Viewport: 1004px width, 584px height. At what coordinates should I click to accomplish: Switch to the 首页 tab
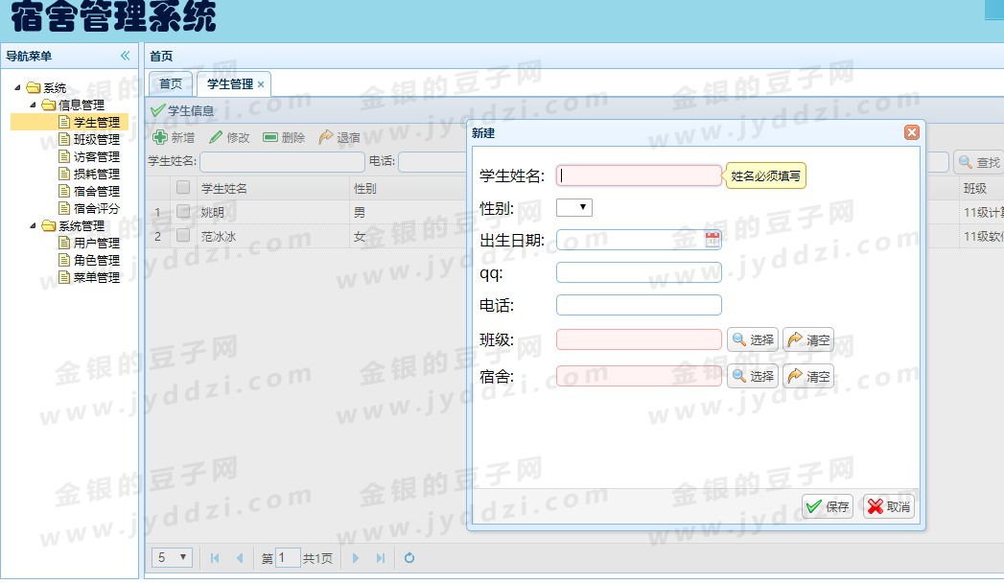coord(171,83)
